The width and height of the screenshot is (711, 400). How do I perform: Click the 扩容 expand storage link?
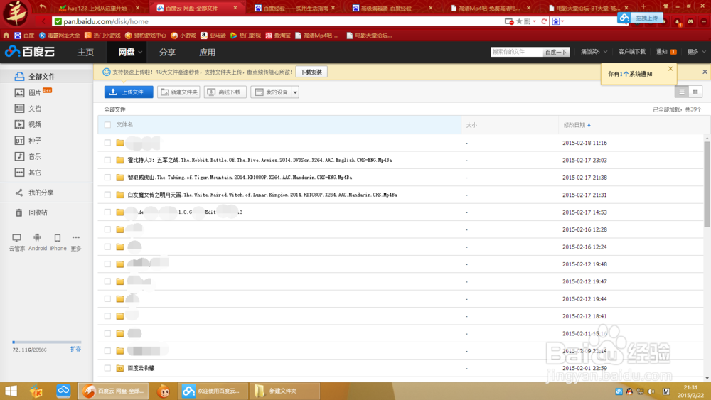(76, 350)
